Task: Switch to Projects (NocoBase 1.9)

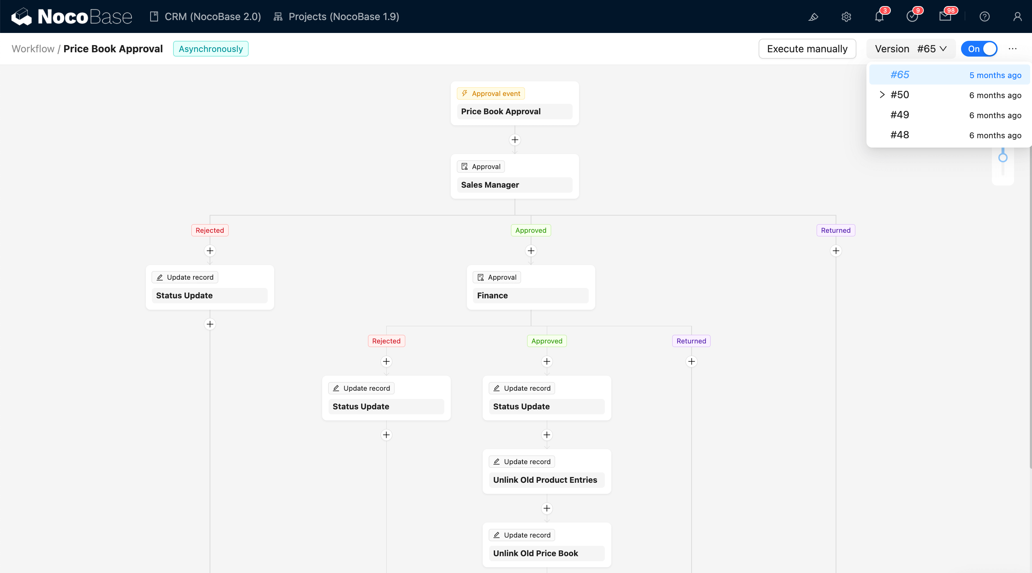Action: [337, 16]
